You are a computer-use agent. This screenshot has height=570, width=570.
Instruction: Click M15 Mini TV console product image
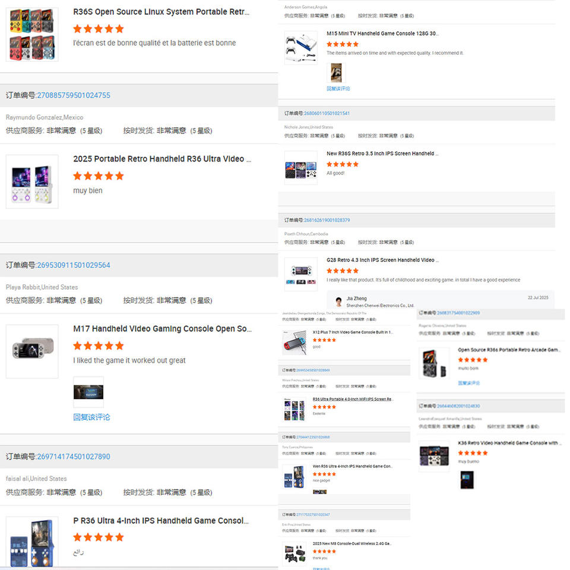click(300, 47)
